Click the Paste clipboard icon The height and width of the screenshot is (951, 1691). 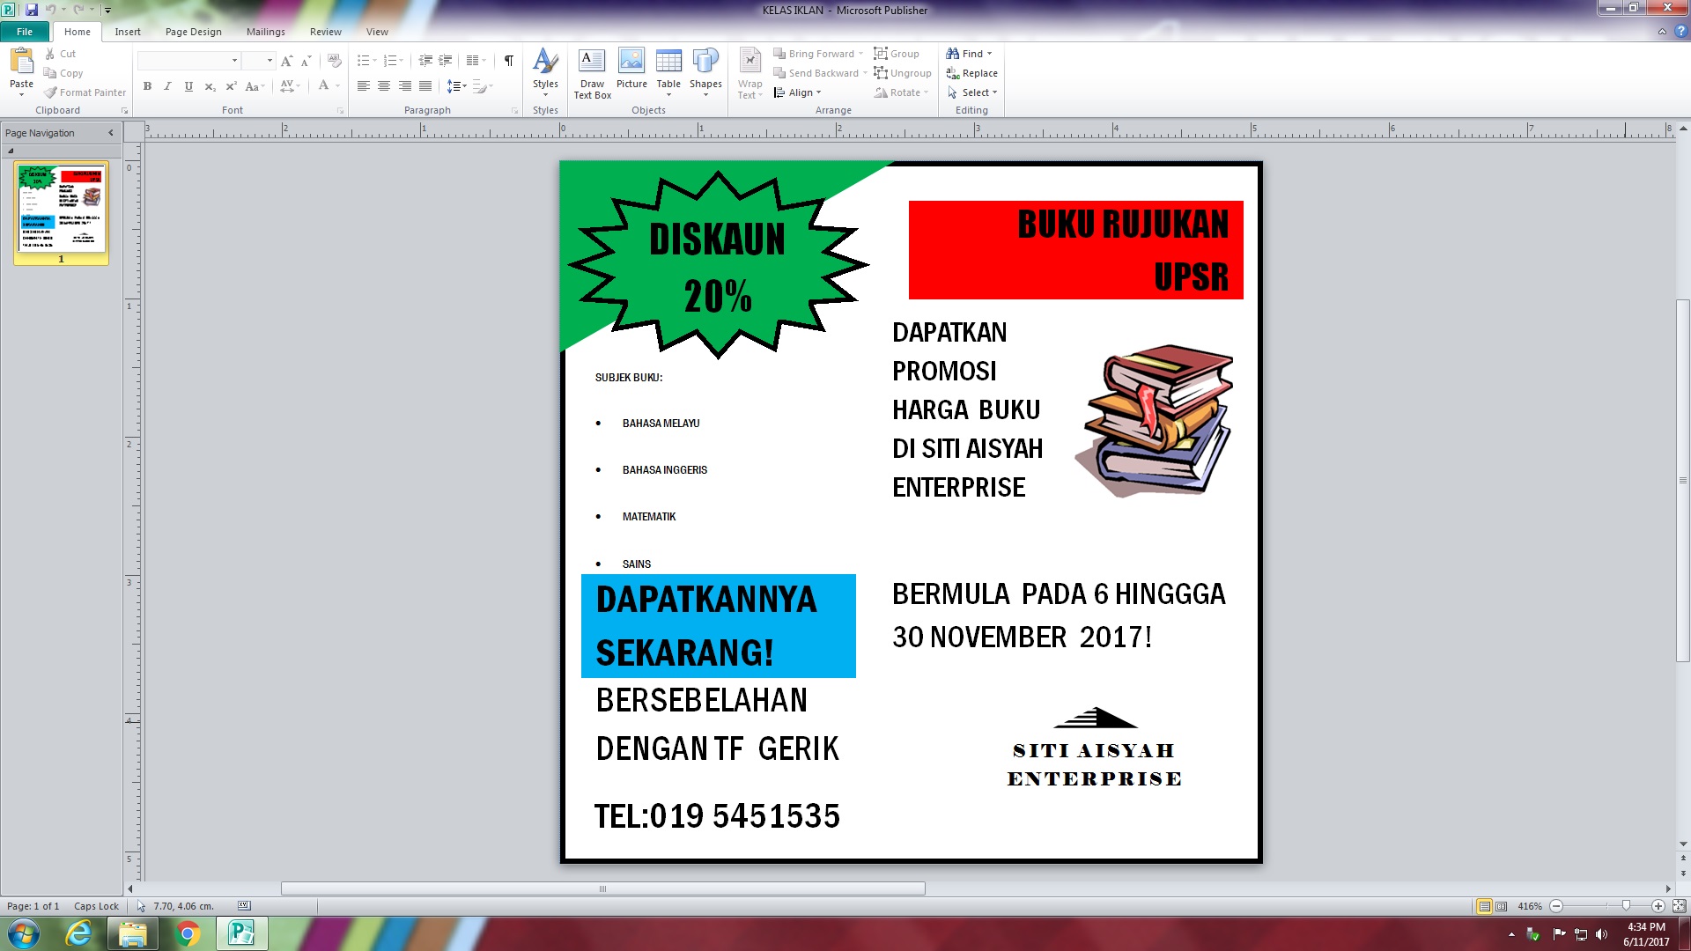[21, 62]
